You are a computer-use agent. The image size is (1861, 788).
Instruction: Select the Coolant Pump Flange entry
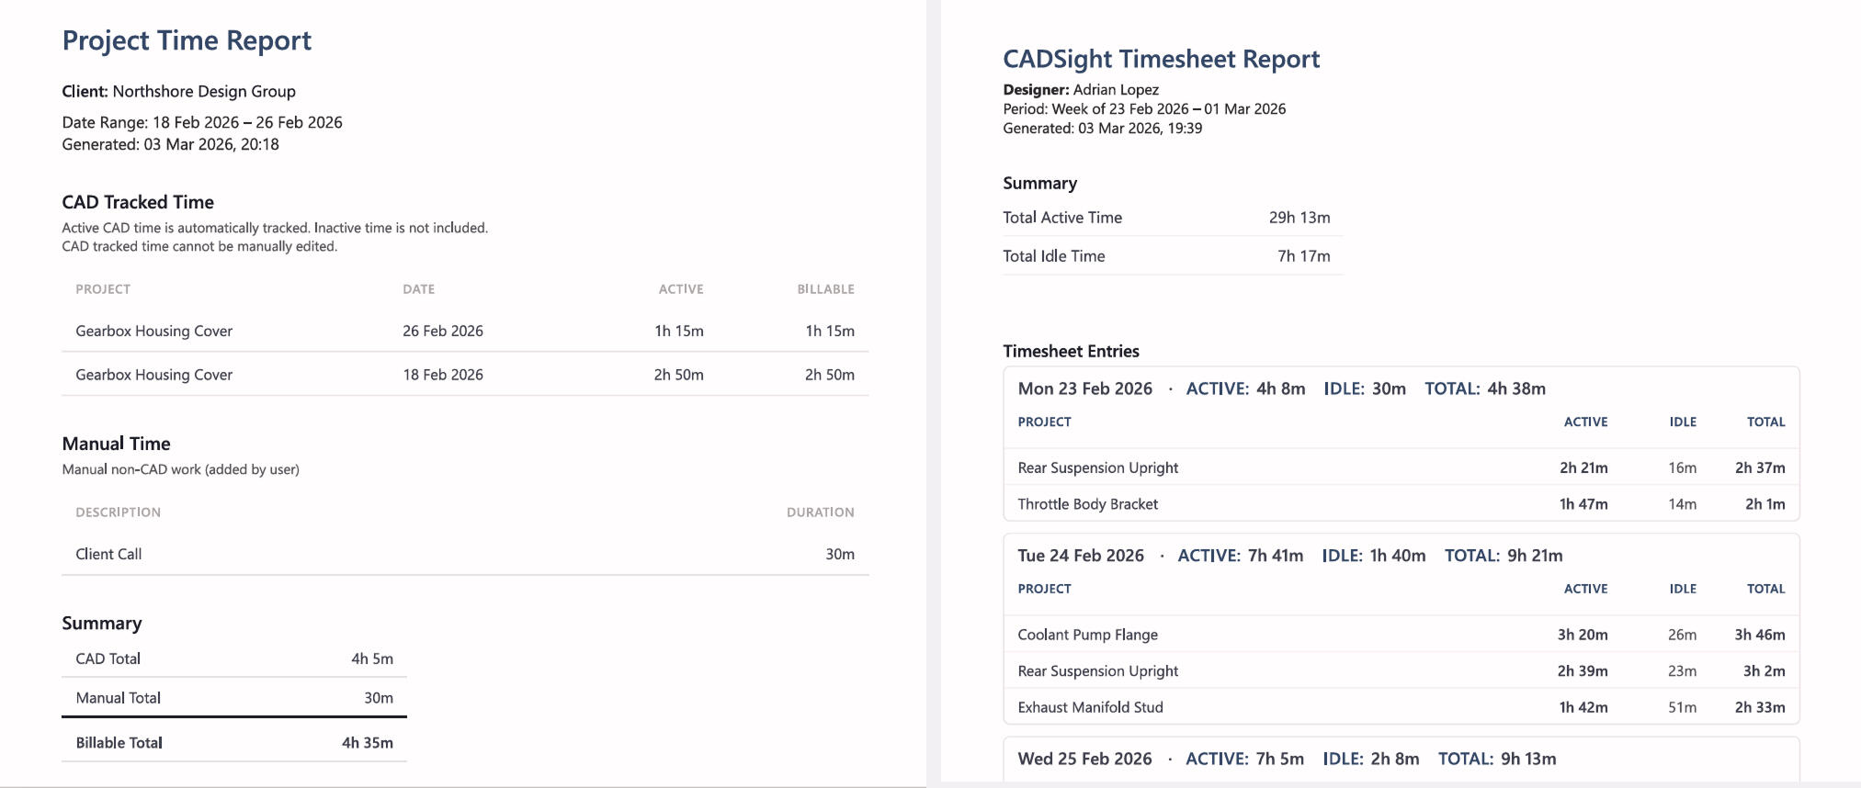pos(1088,635)
